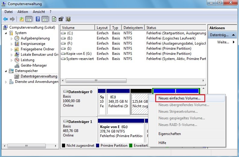Click the Datenträger 0 disk icon
The width and height of the screenshot is (239, 157).
point(65,91)
